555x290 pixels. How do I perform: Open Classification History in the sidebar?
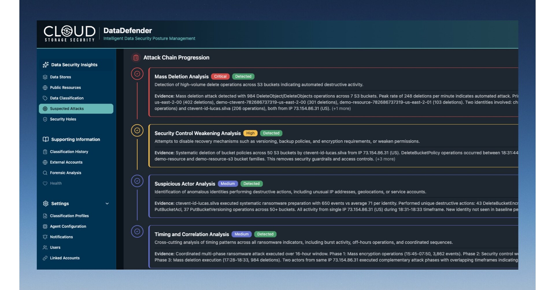pos(69,152)
